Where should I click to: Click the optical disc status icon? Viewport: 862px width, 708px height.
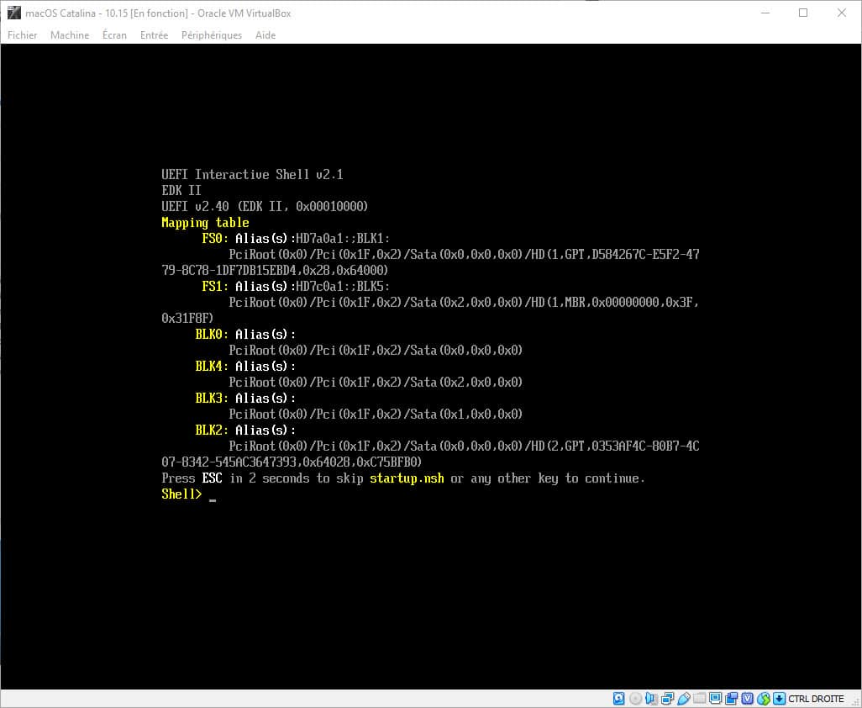click(635, 699)
